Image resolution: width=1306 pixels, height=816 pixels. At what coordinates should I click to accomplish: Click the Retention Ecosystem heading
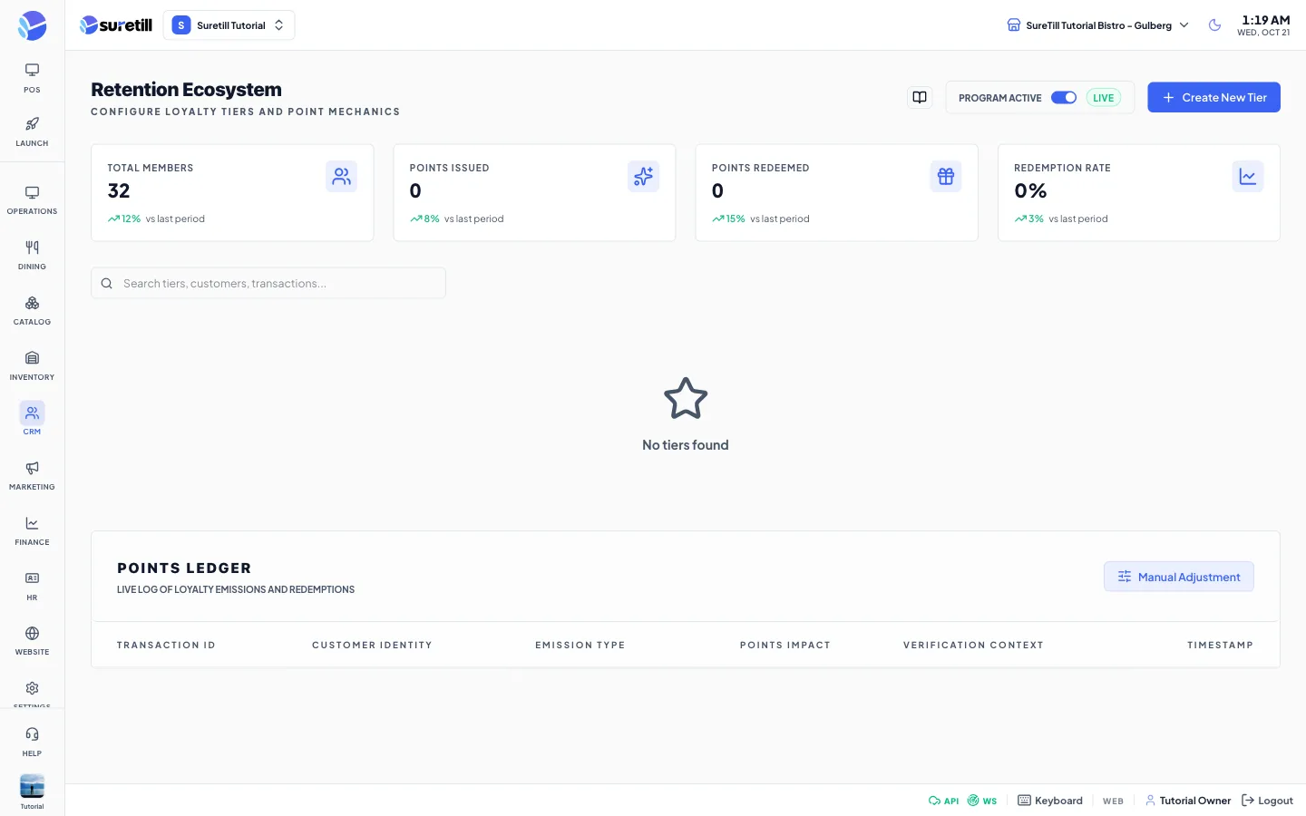[x=186, y=90]
